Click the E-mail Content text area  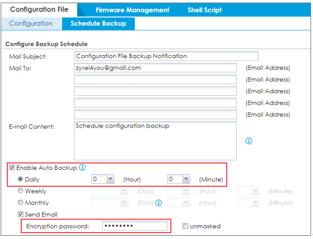click(x=156, y=141)
